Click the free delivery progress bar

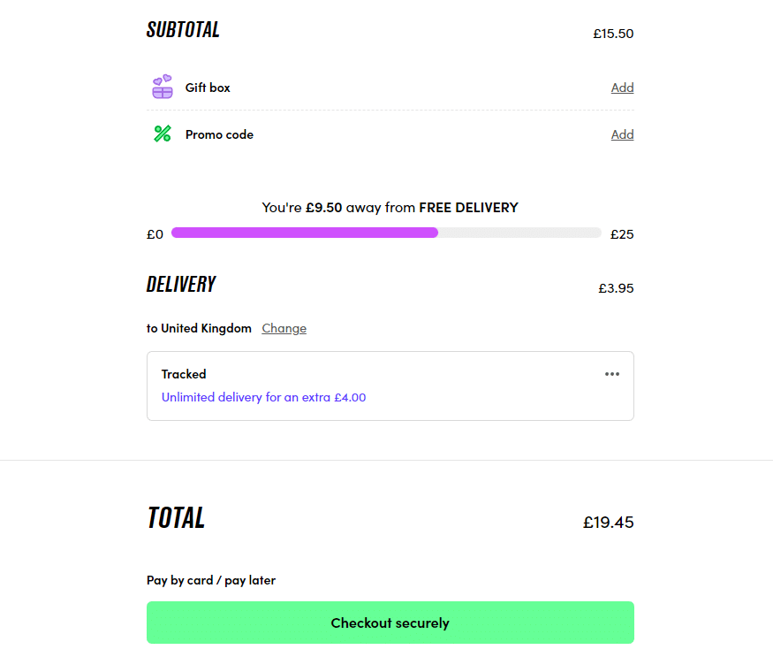[x=386, y=233]
